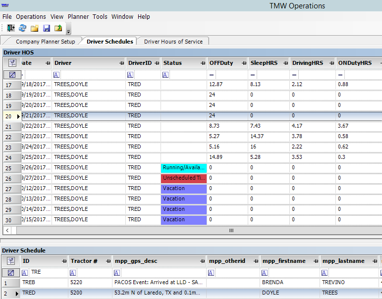Pin the Tractor # column
Image resolution: width=382 pixels, height=299 pixels.
click(108, 261)
